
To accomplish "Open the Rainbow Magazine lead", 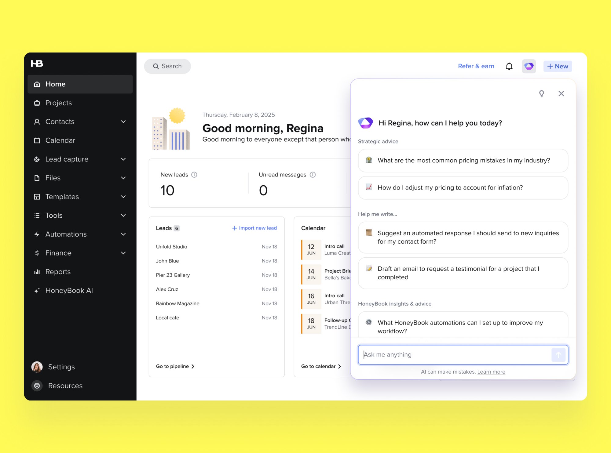I will [217, 303].
